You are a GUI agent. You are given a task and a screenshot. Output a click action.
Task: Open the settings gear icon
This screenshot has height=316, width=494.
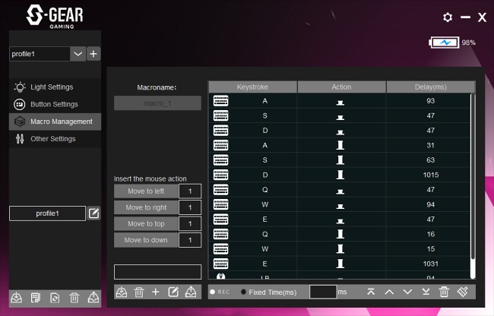pos(448,17)
